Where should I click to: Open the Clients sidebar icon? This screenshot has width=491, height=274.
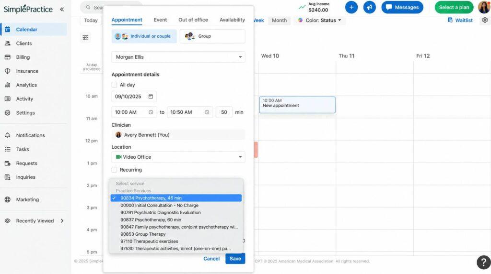[x=8, y=44]
